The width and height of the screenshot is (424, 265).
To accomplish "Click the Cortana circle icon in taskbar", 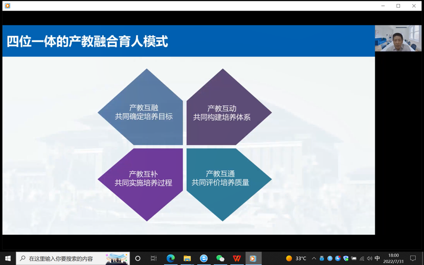I will pos(138,258).
